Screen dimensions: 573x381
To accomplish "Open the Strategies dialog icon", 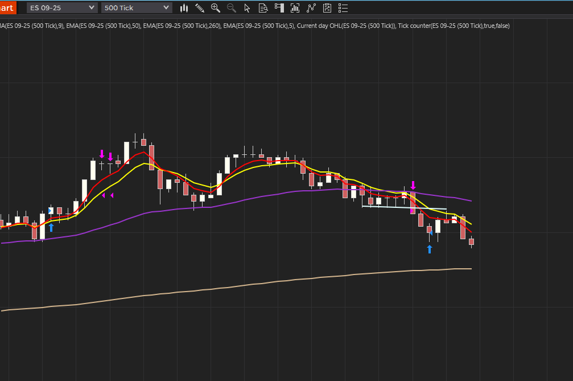I will tap(327, 8).
